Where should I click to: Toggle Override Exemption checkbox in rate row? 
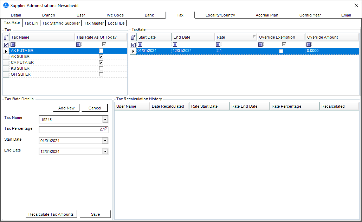(281, 51)
